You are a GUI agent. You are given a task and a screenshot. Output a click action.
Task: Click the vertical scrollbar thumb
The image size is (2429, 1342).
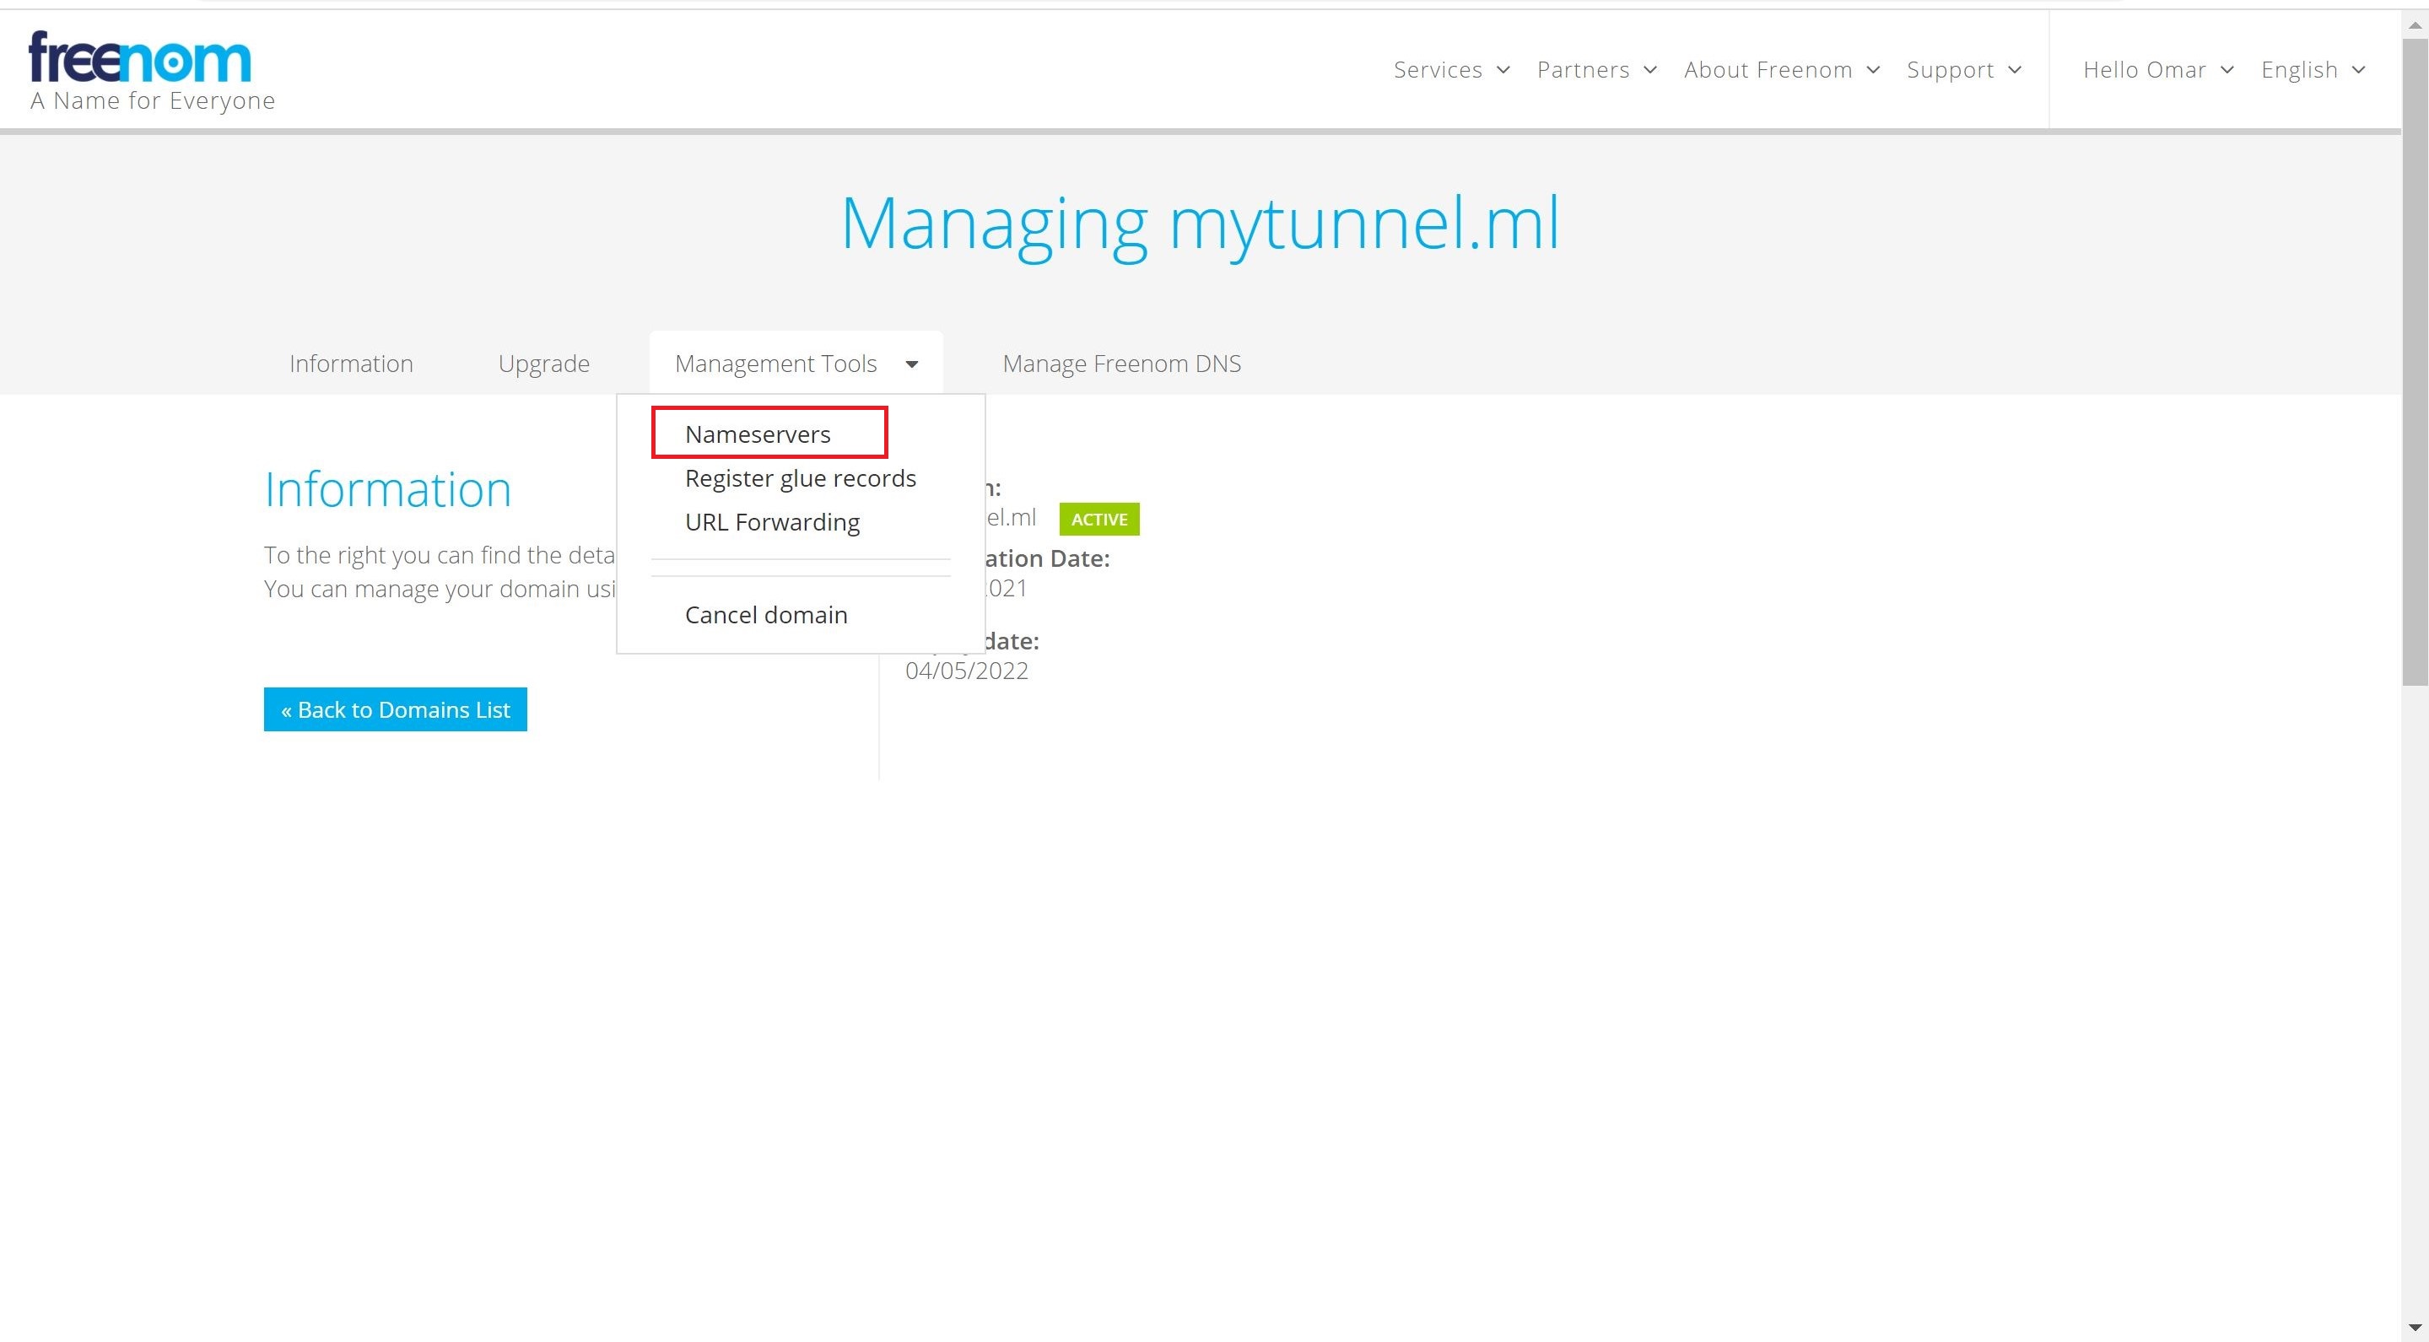tap(2415, 363)
